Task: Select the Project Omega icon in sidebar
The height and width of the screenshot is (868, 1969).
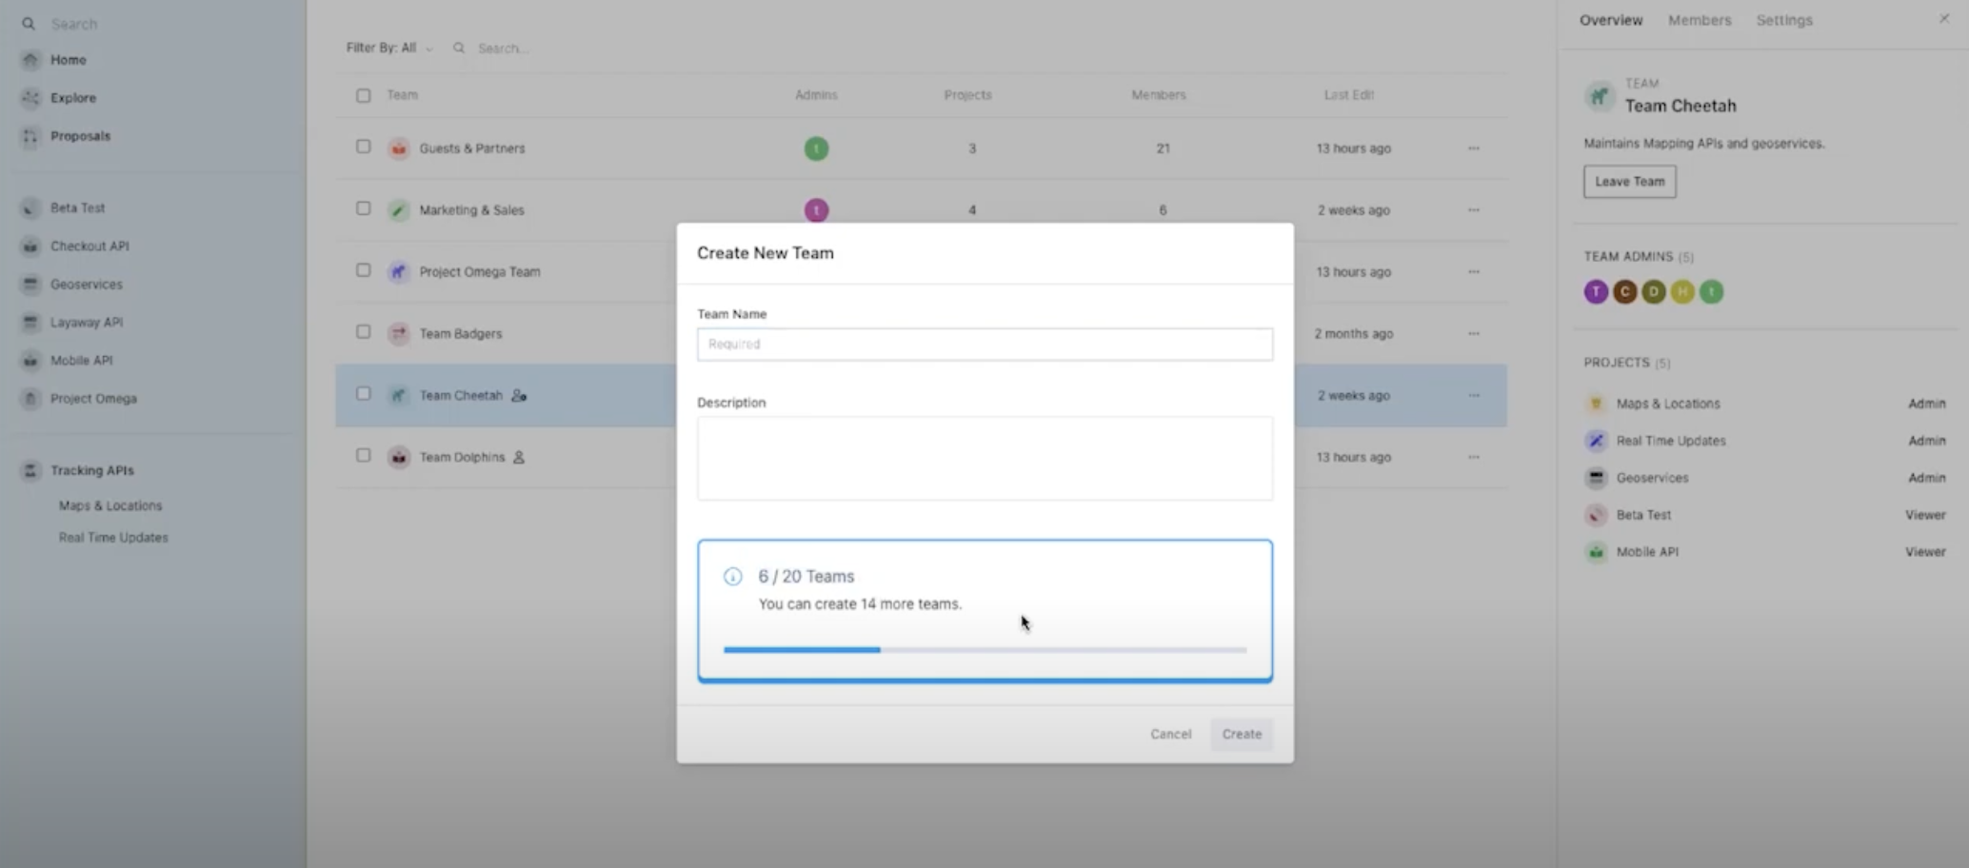Action: [x=30, y=398]
